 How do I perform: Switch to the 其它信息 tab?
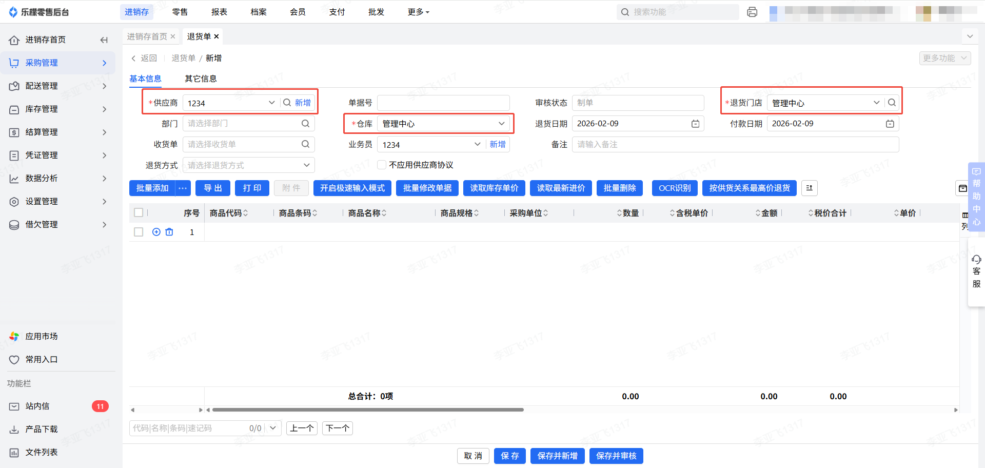pos(201,79)
